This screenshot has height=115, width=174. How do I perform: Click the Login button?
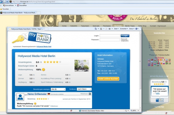(x=125, y=36)
